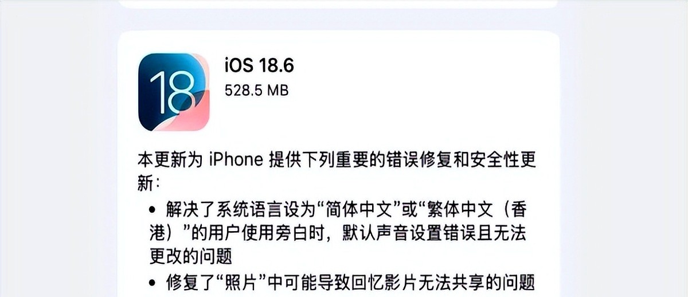Tap the iOS 18 update icon
The width and height of the screenshot is (688, 297).
pos(174,92)
